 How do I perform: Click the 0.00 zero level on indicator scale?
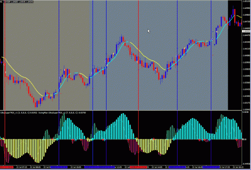point(245,140)
